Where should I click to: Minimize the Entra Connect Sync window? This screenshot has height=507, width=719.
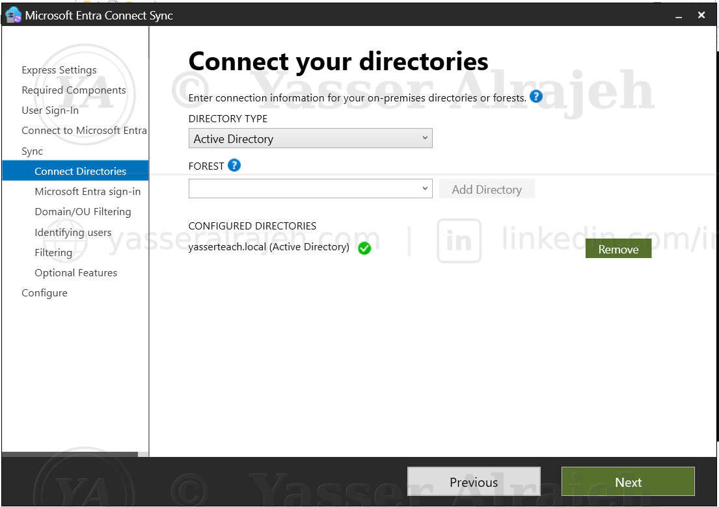click(679, 16)
